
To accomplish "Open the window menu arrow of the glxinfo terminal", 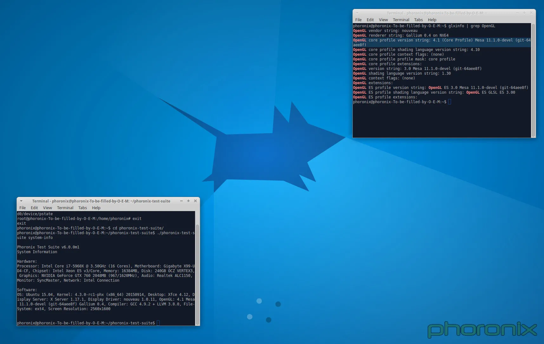I will 357,13.
